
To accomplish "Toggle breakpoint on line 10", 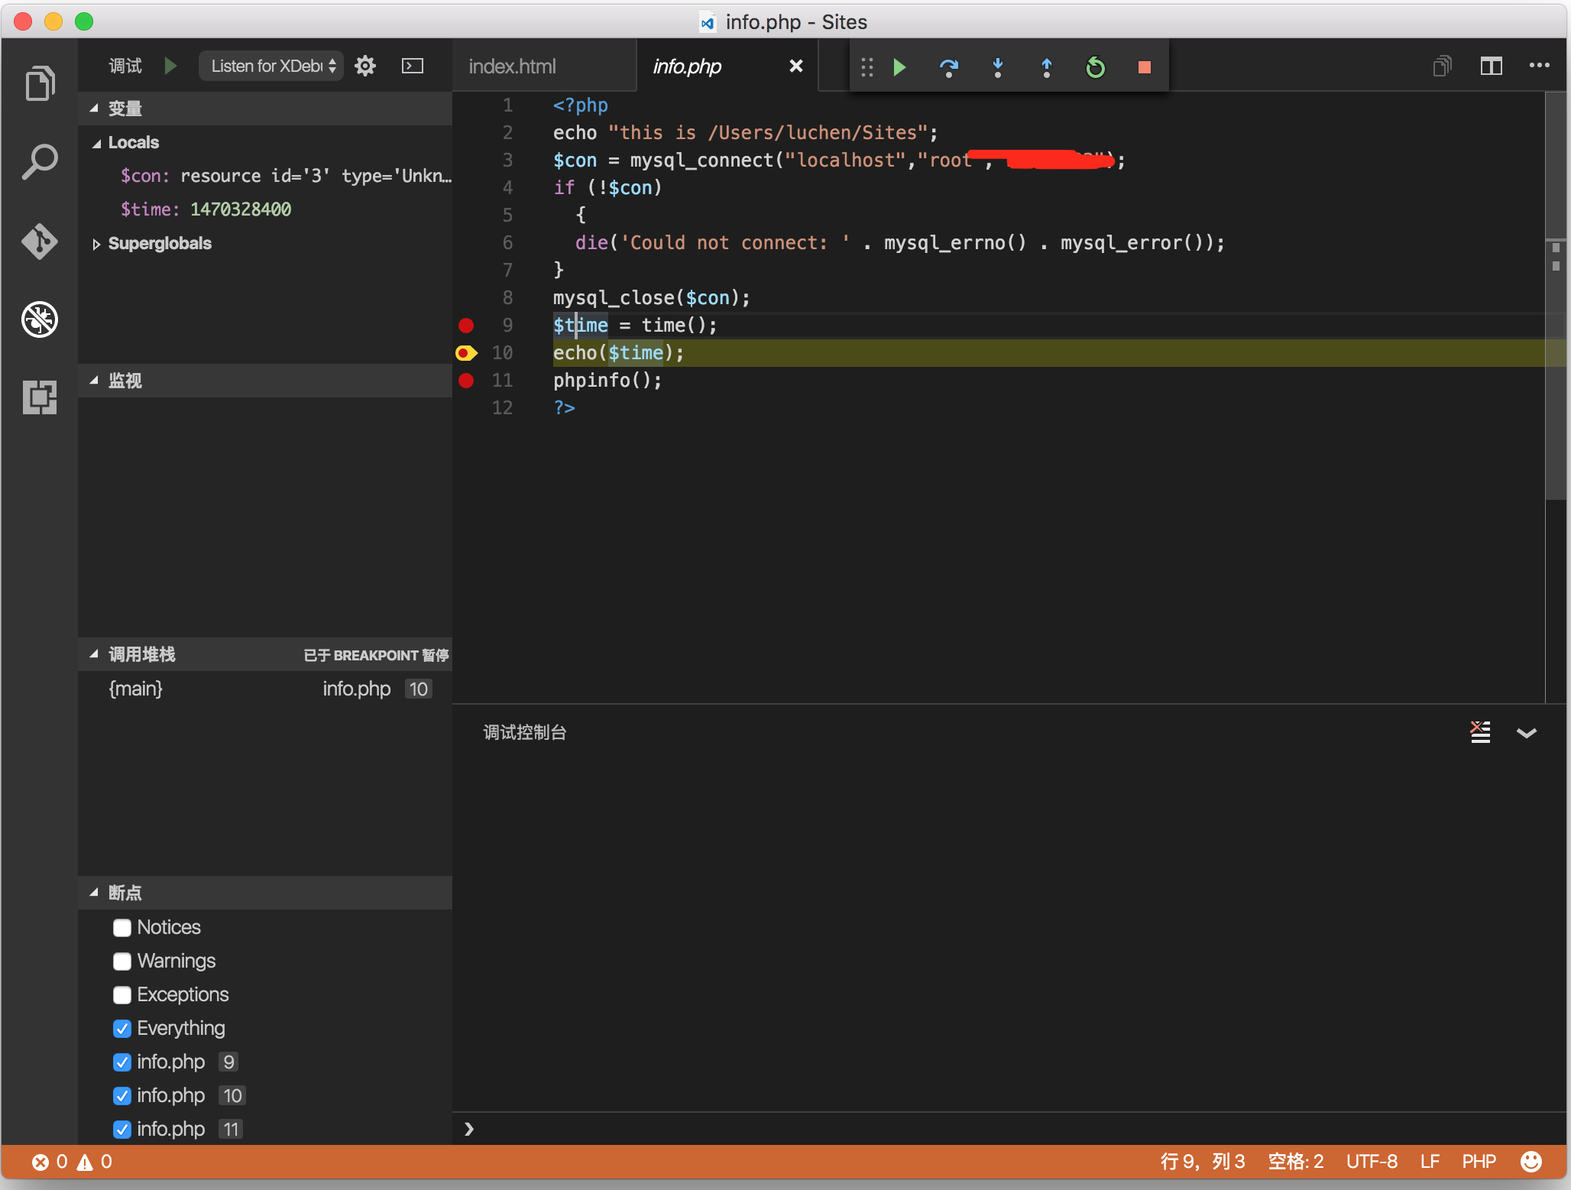I will (466, 353).
